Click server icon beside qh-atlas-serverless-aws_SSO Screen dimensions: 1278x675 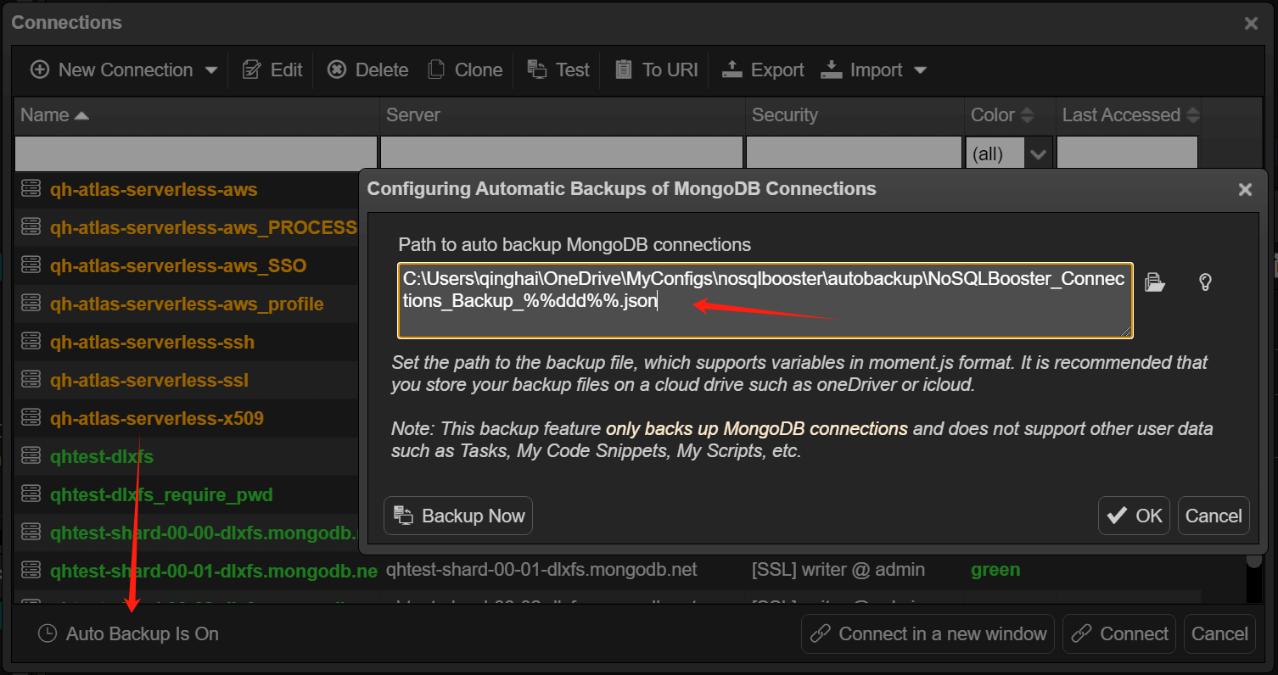tap(31, 265)
